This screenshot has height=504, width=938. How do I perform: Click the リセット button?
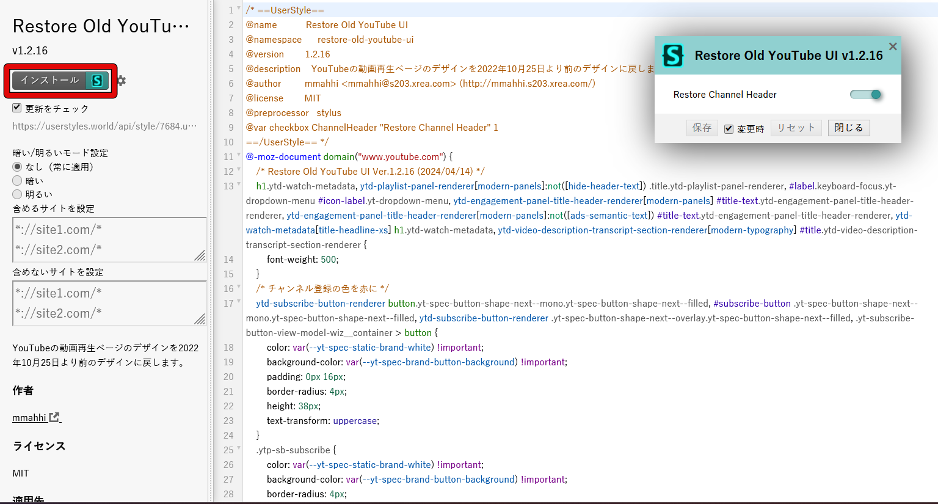coord(796,128)
